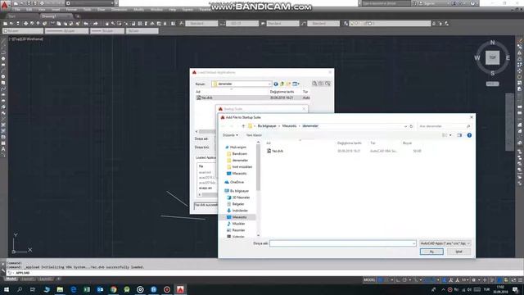Open the Modify menu
The image size is (524, 295).
point(138,10)
